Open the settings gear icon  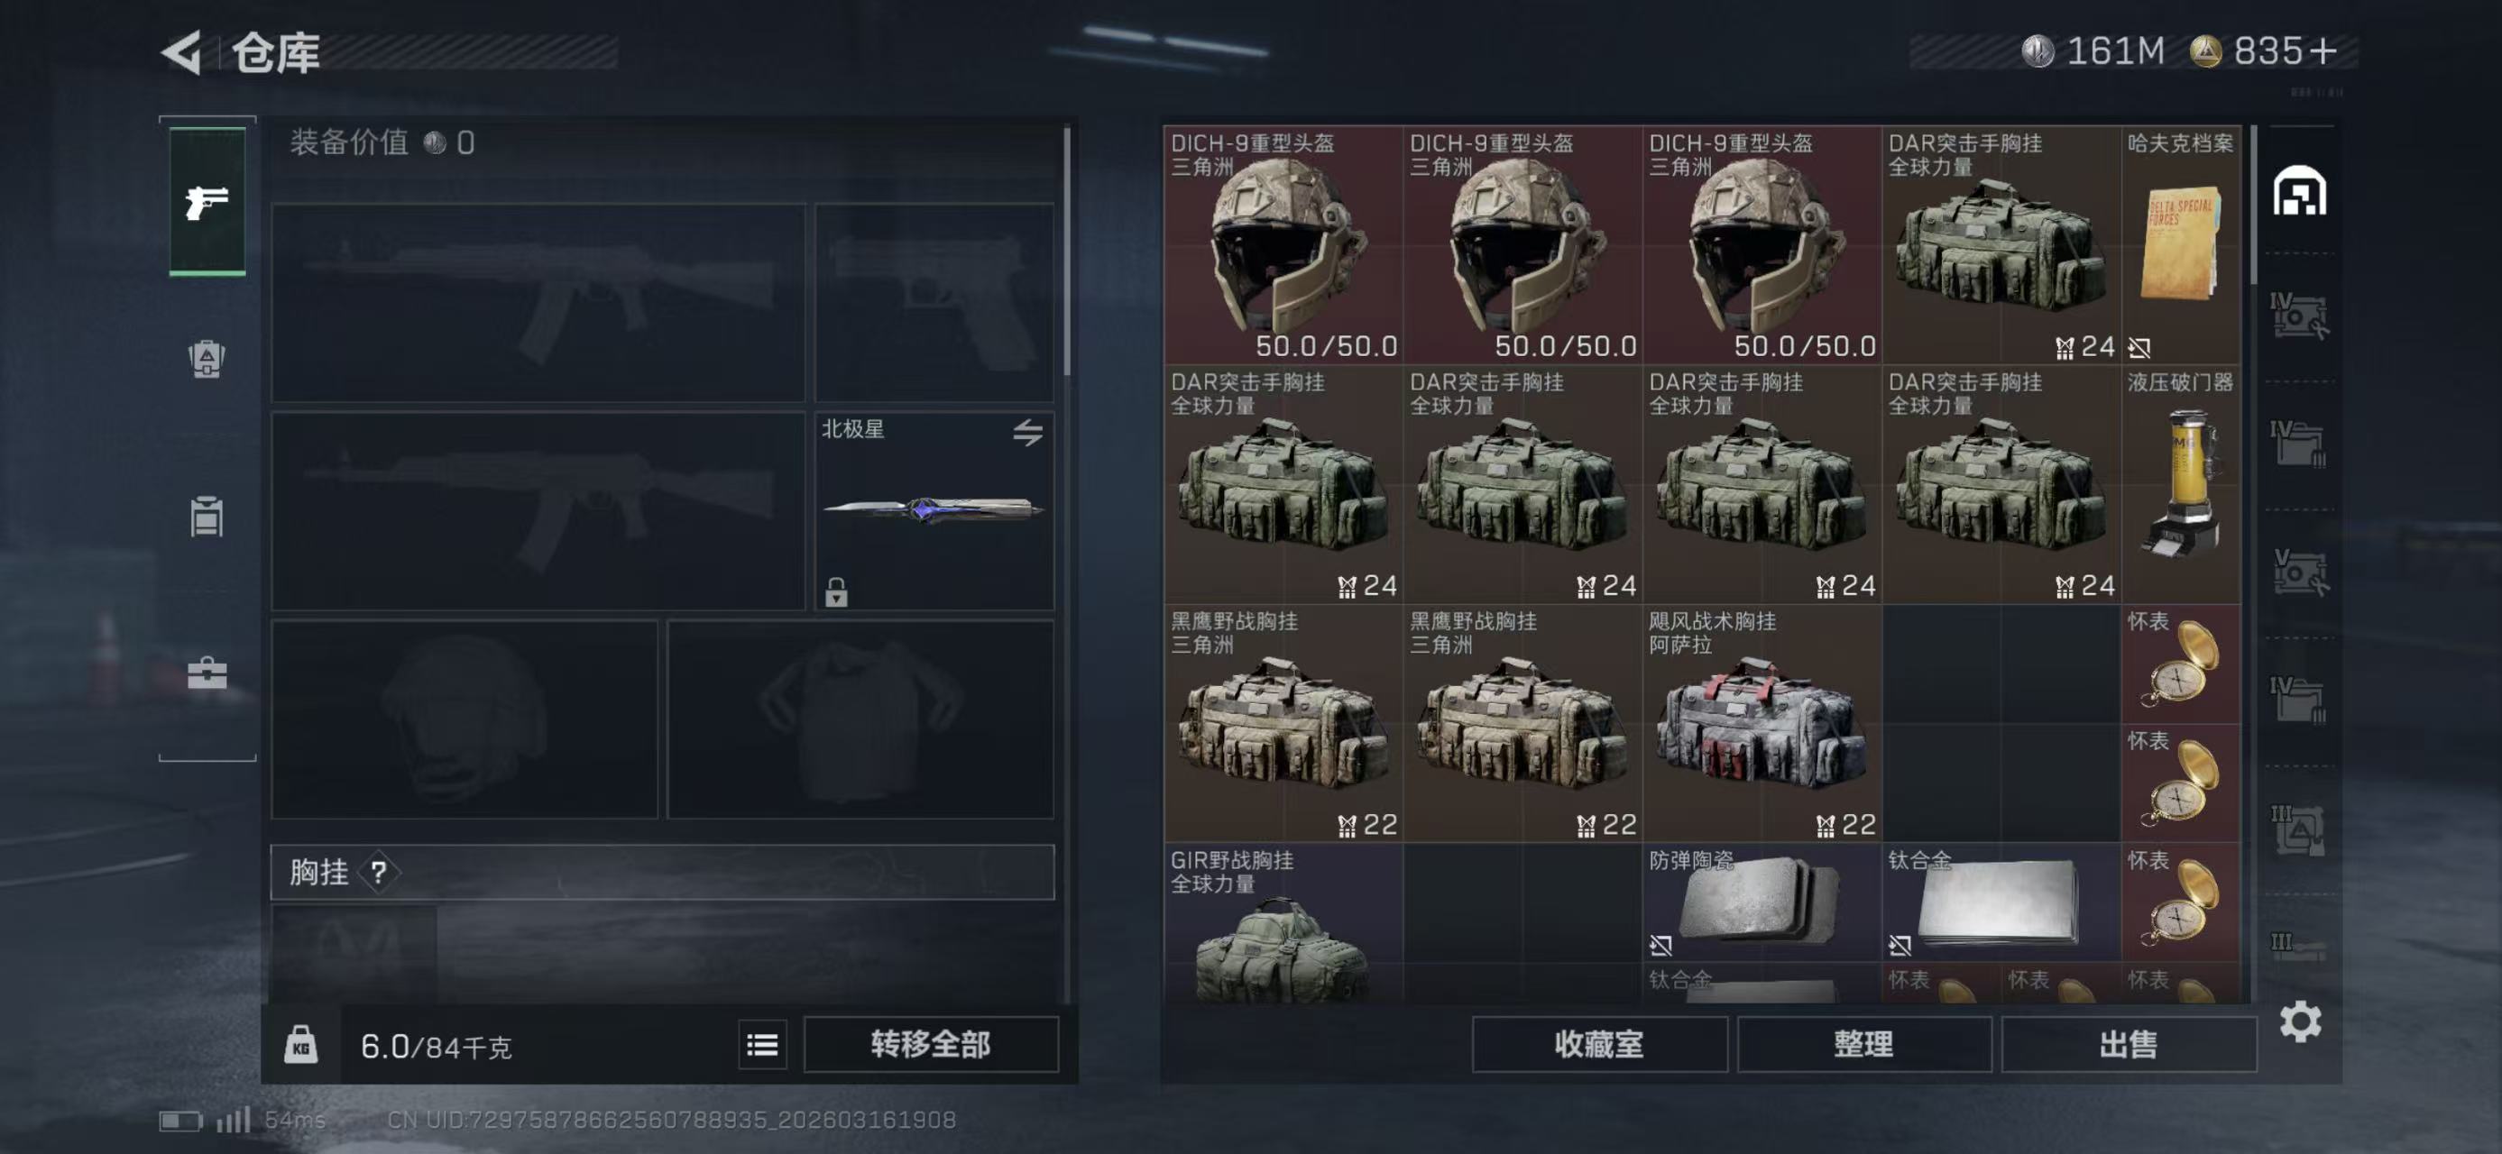pos(2300,1022)
